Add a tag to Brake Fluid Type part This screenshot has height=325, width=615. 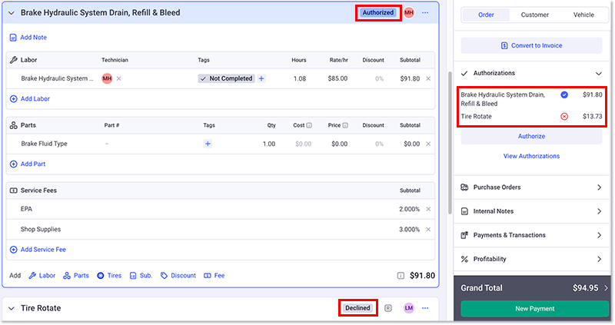pos(208,144)
